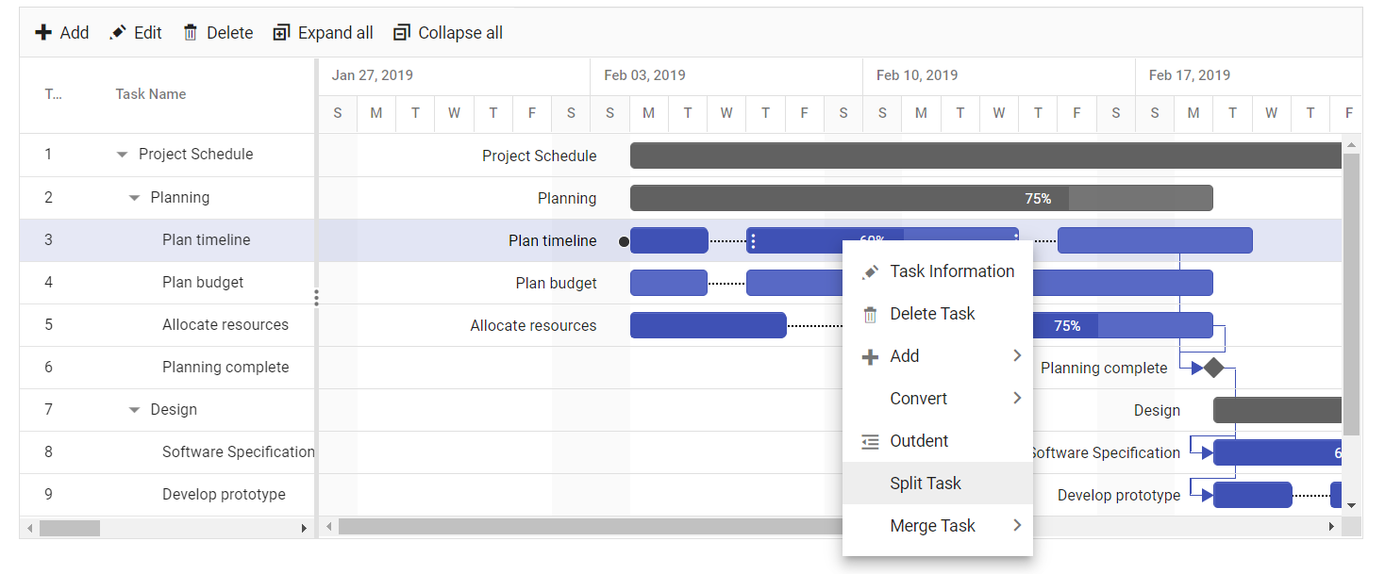
Task: Click the Jan 27, 2019 timeline header
Action: 455,75
